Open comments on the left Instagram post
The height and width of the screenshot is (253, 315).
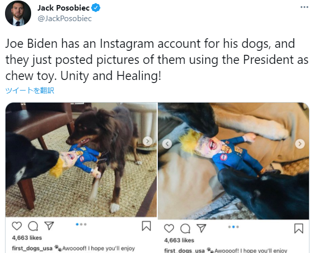tap(33, 226)
